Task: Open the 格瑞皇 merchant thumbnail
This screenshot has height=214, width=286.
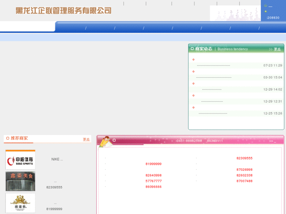Action: 20,203
